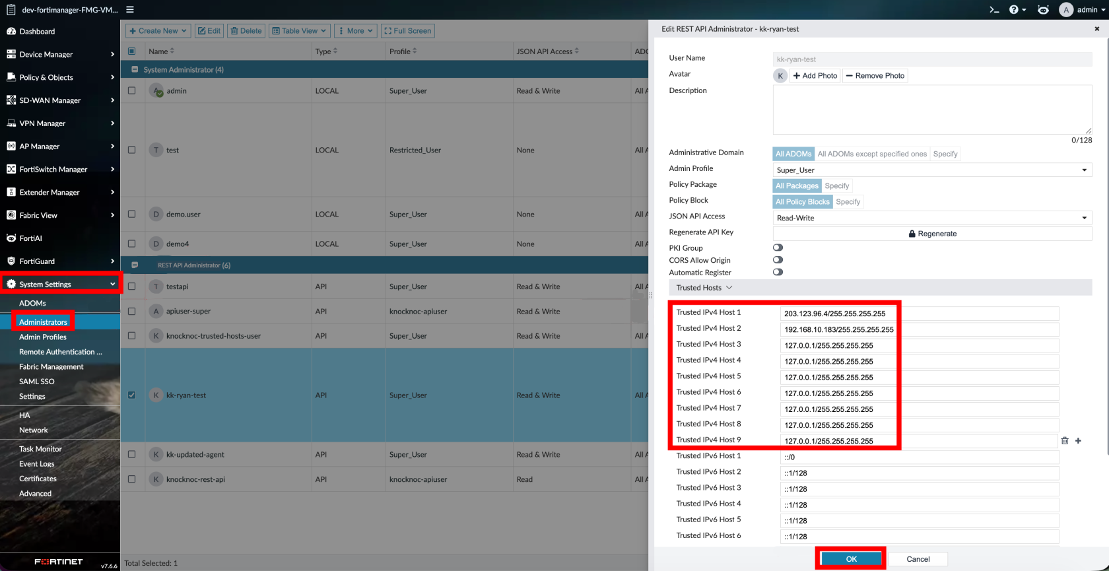1109x571 pixels.
Task: Open Admin Profiles in sidebar
Action: tap(43, 337)
